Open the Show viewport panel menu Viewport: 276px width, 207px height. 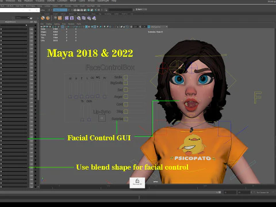[64, 24]
